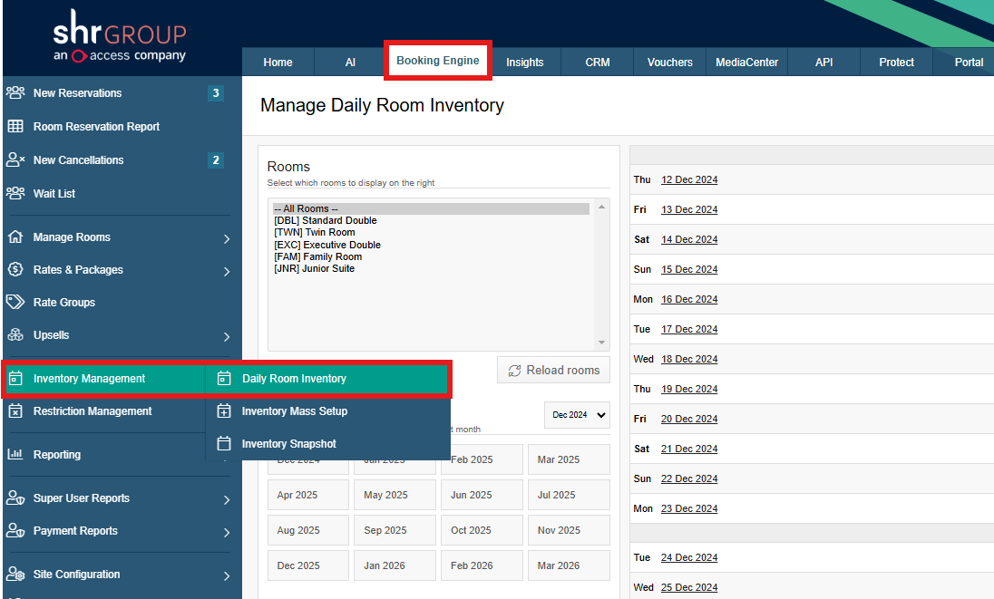Click the New Cancellations person icon
994x599 pixels.
pos(15,159)
